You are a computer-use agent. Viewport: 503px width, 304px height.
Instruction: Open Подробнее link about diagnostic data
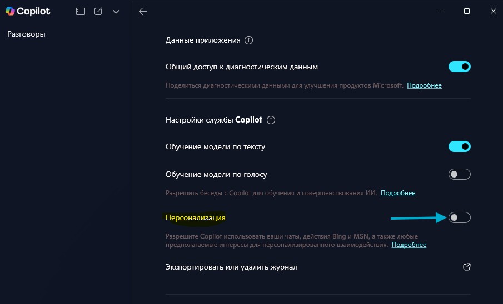[424, 85]
